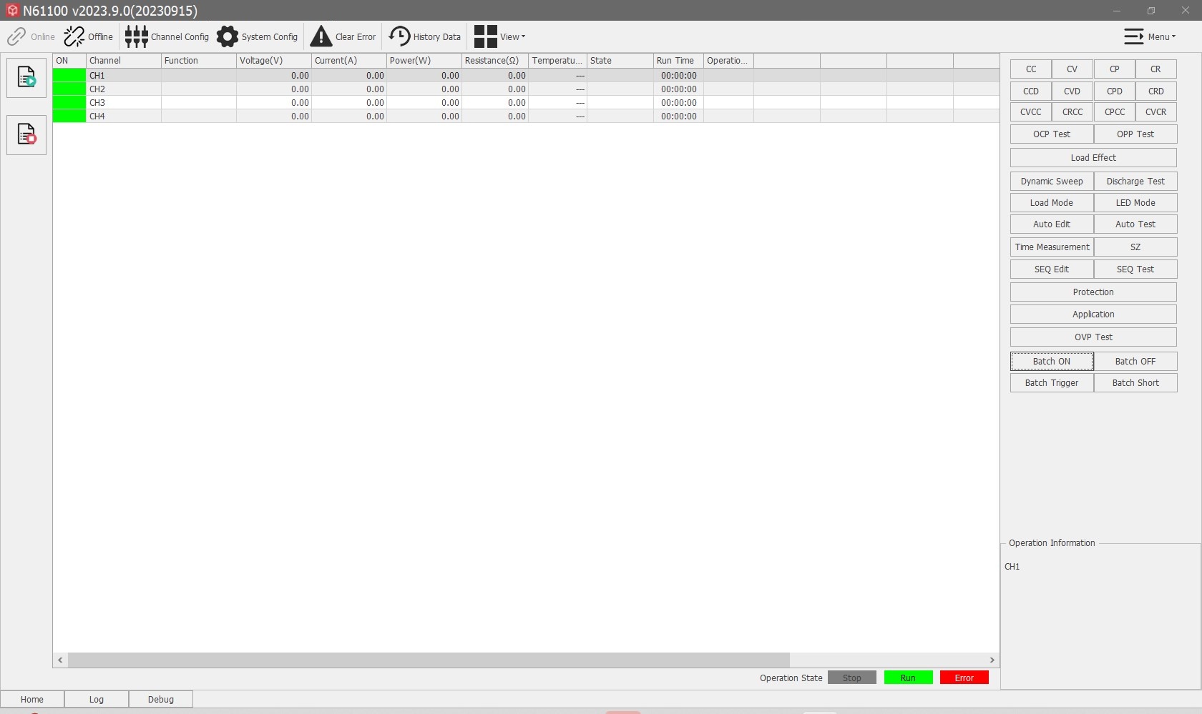
Task: Select the CH3 channel name cell
Action: (x=124, y=102)
